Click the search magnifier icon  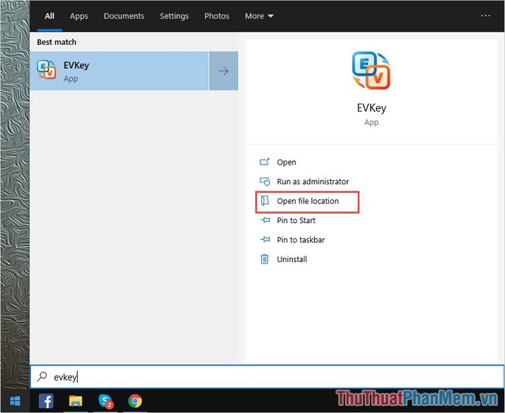pyautogui.click(x=43, y=377)
